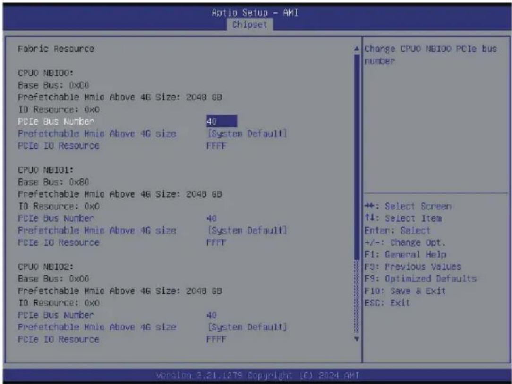Select CPU0 NBIO2 PCIe IO Resource value
The image size is (512, 384).
pyautogui.click(x=216, y=339)
